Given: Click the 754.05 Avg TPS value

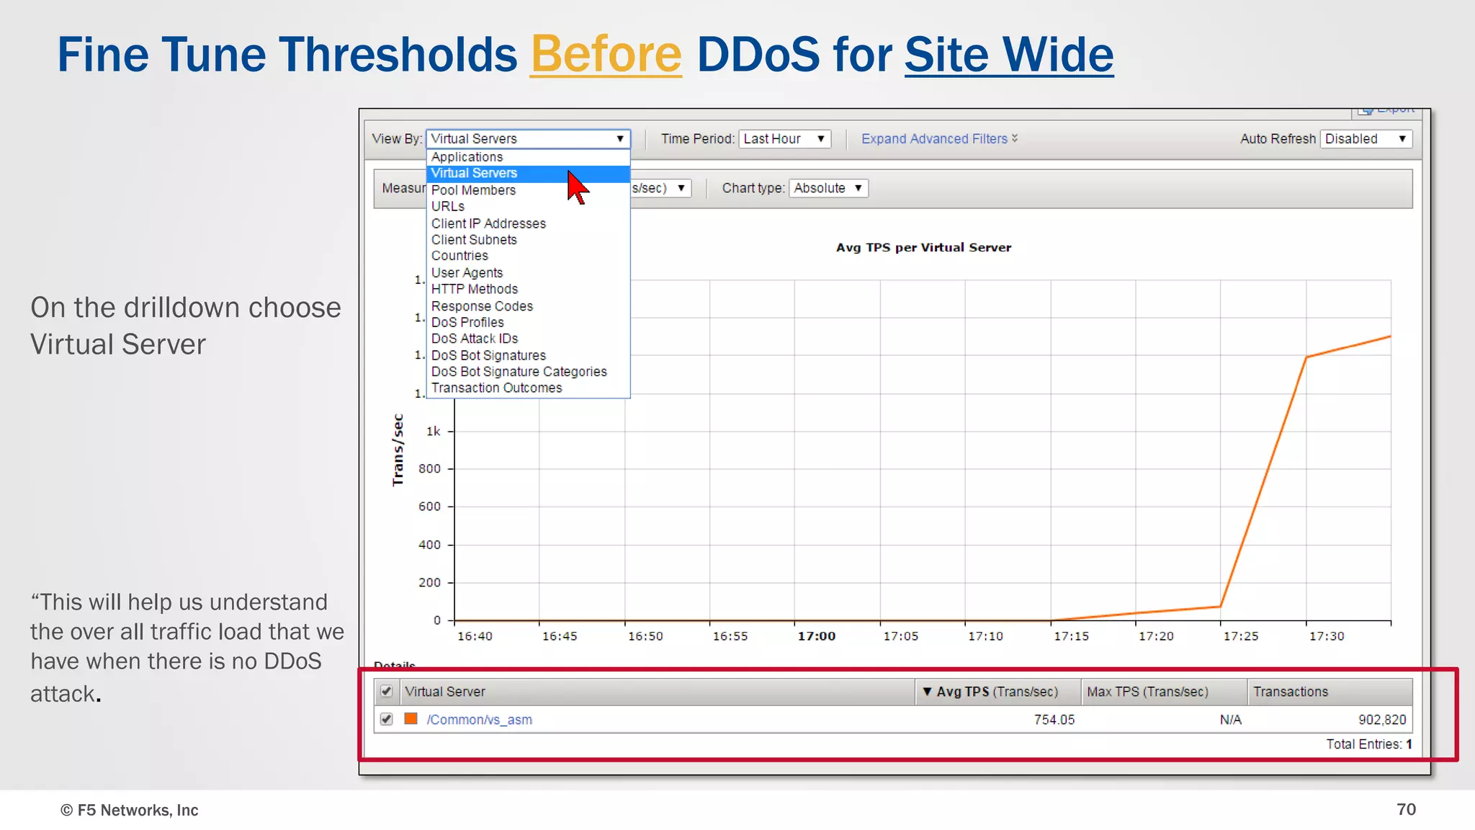Looking at the screenshot, I should tap(1054, 720).
